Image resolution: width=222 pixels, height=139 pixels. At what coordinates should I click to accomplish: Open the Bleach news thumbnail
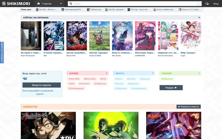pos(174,125)
